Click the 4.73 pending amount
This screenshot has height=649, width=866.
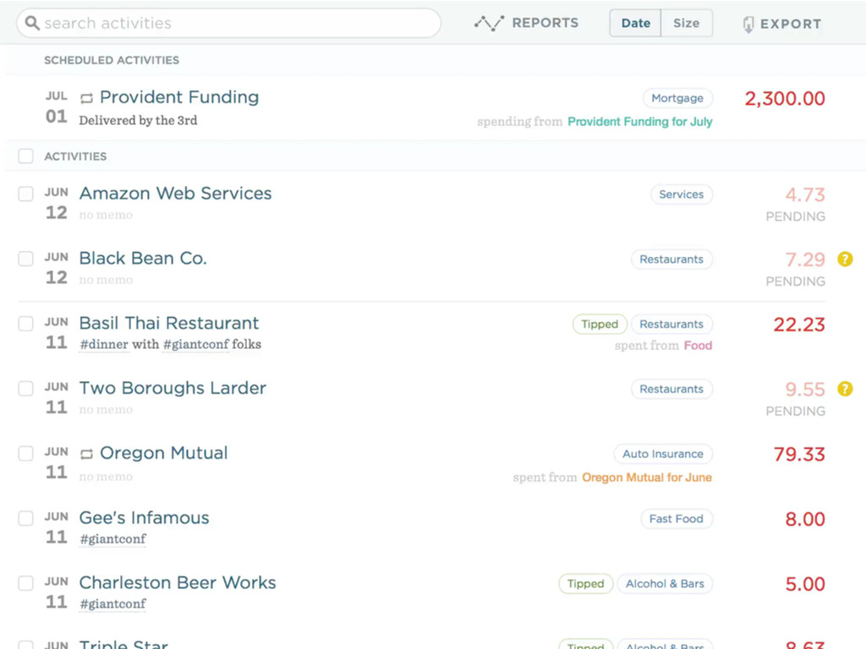[805, 195]
